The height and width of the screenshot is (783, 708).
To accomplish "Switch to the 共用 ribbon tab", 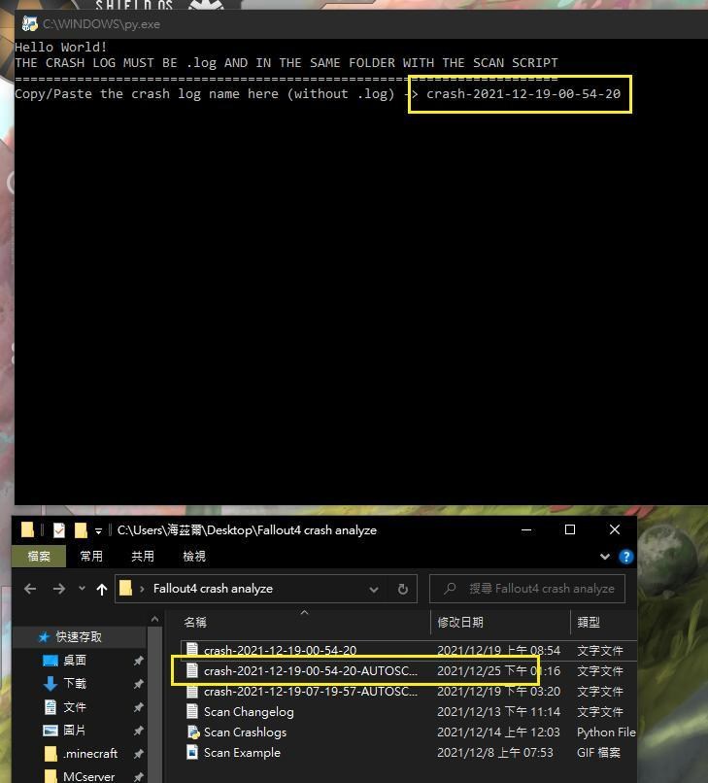I will (x=143, y=557).
